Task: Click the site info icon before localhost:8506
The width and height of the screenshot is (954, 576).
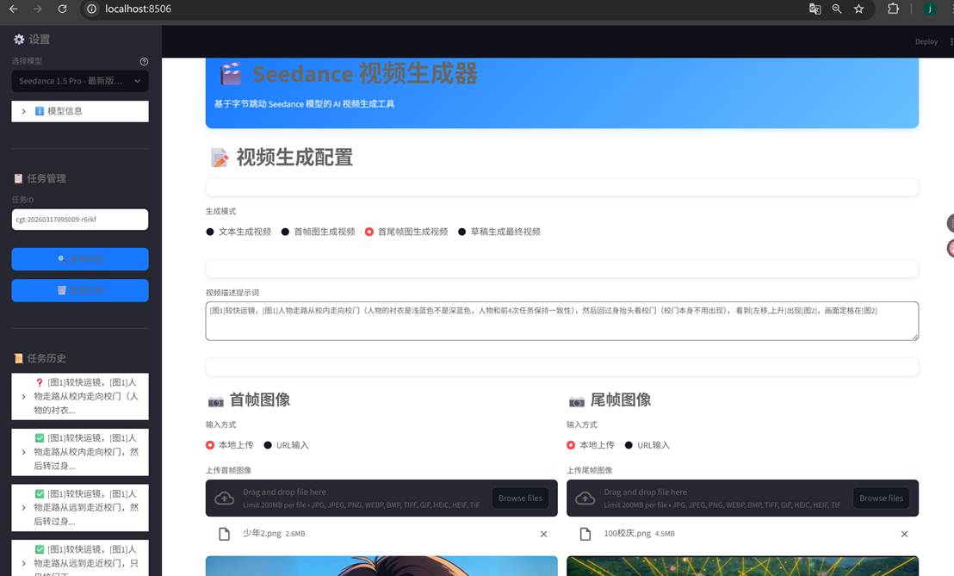Action: point(91,9)
